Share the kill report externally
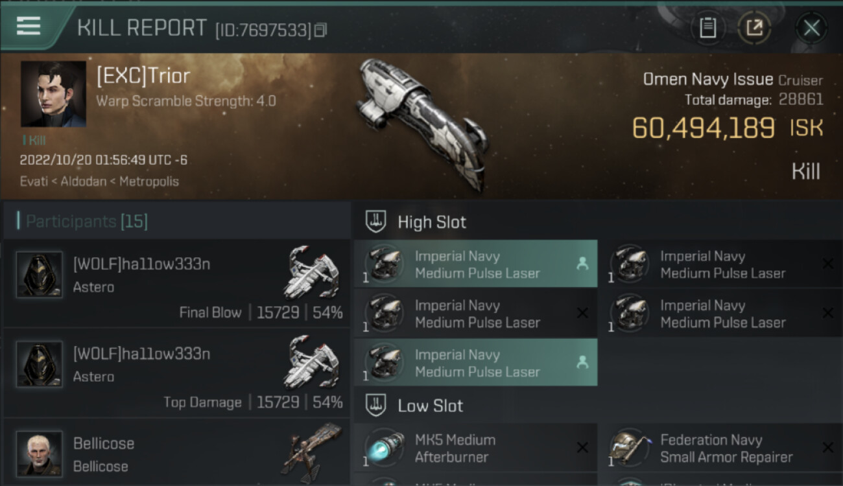The height and width of the screenshot is (486, 843). pos(755,28)
